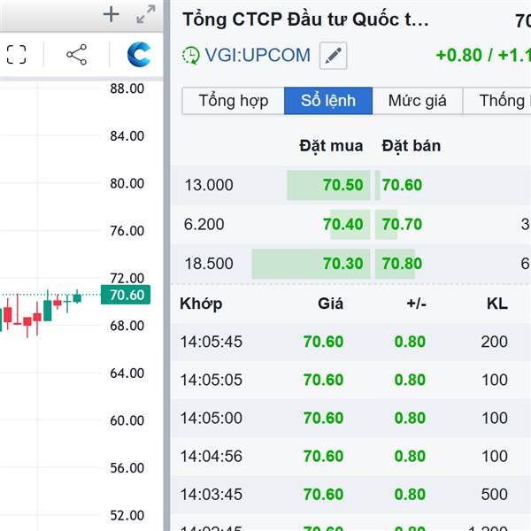Click the plus icon above the chart
This screenshot has width=531, height=531.
(x=112, y=14)
